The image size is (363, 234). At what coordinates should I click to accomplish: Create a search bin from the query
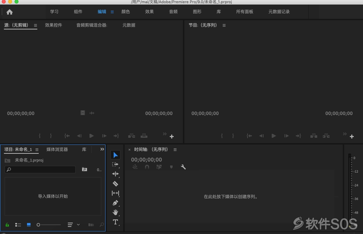pyautogui.click(x=85, y=169)
